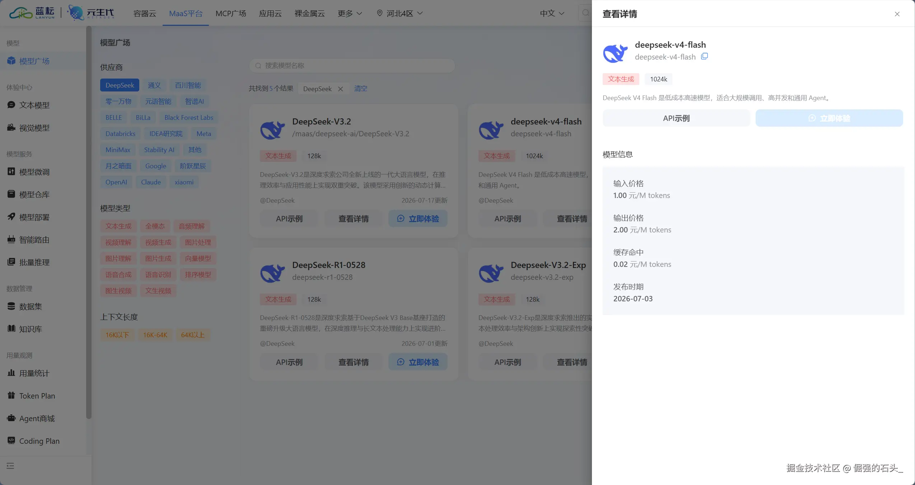Expand the 更多 menu
The width and height of the screenshot is (915, 485).
(350, 13)
